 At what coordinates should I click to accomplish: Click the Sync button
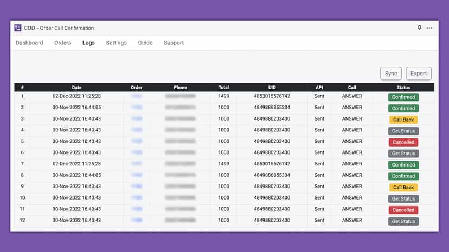pyautogui.click(x=391, y=74)
